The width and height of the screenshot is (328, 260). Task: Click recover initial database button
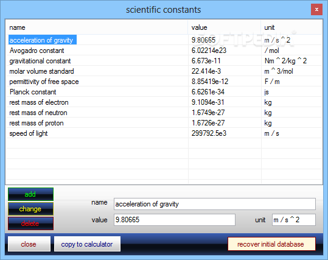[x=271, y=244]
